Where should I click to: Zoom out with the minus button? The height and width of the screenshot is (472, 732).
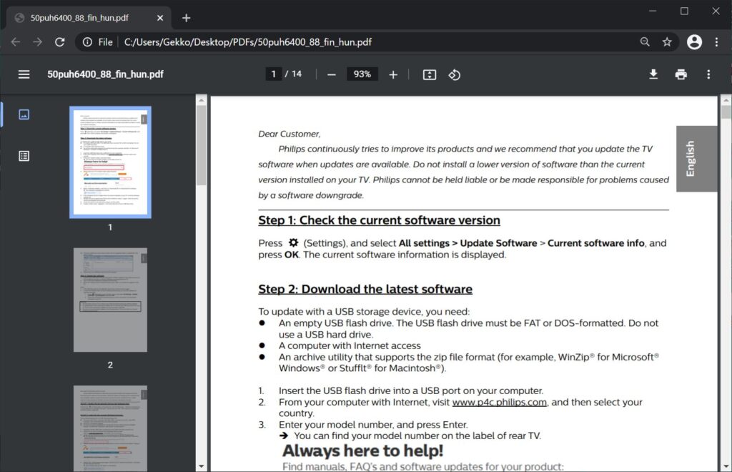332,74
